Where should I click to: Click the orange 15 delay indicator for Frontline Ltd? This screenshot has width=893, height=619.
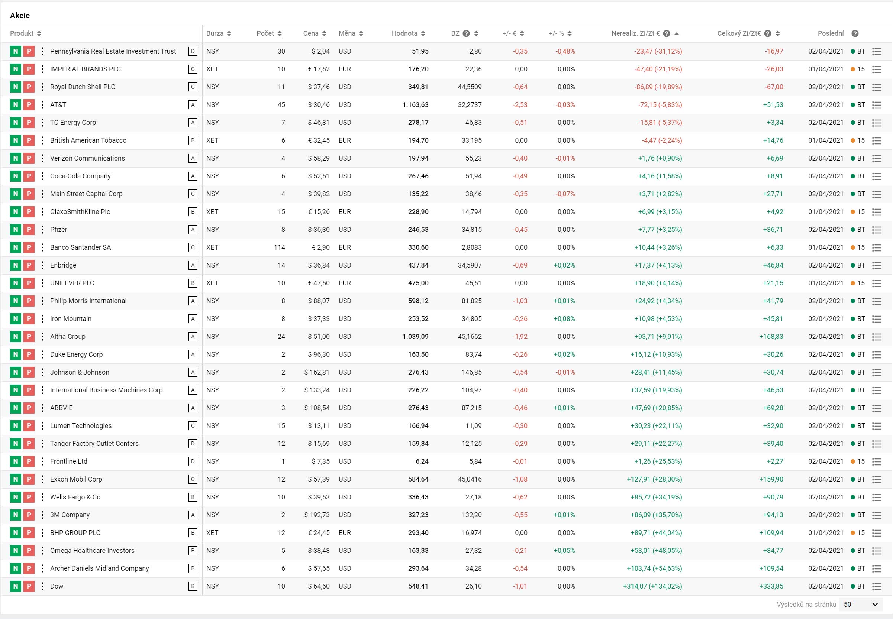(858, 461)
